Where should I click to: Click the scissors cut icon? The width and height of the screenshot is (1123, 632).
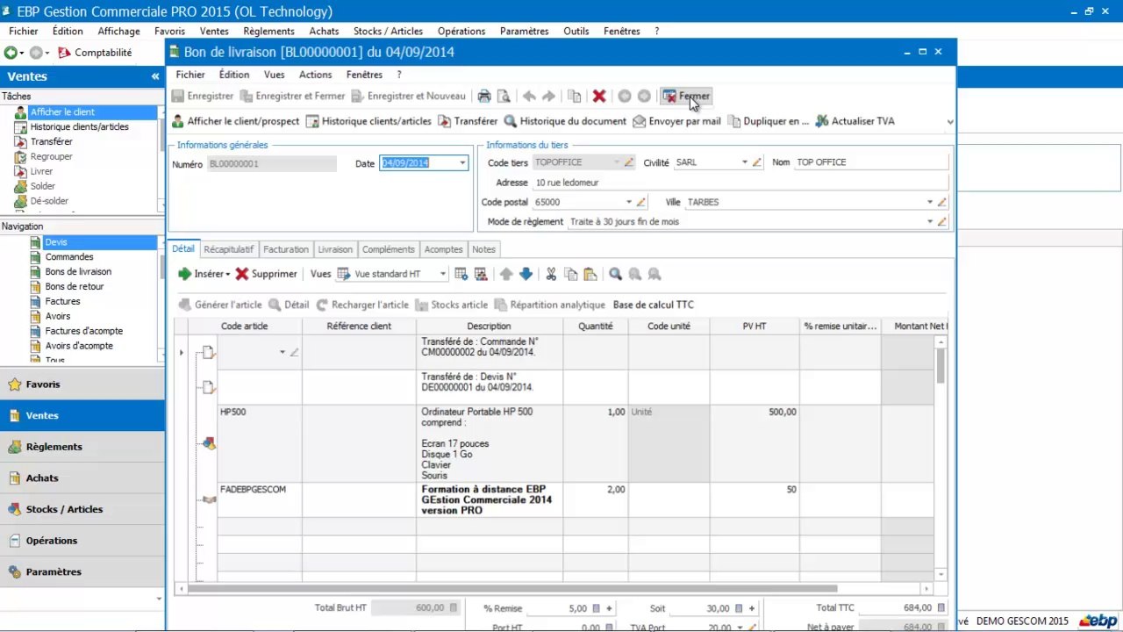click(x=551, y=274)
